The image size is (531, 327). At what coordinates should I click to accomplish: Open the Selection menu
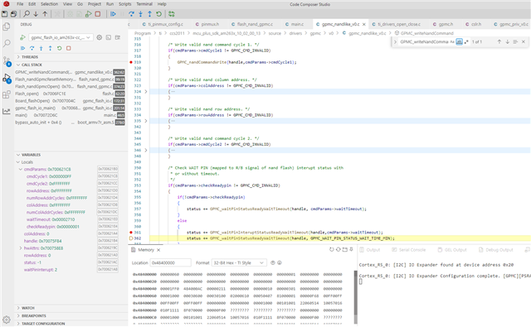pos(50,4)
